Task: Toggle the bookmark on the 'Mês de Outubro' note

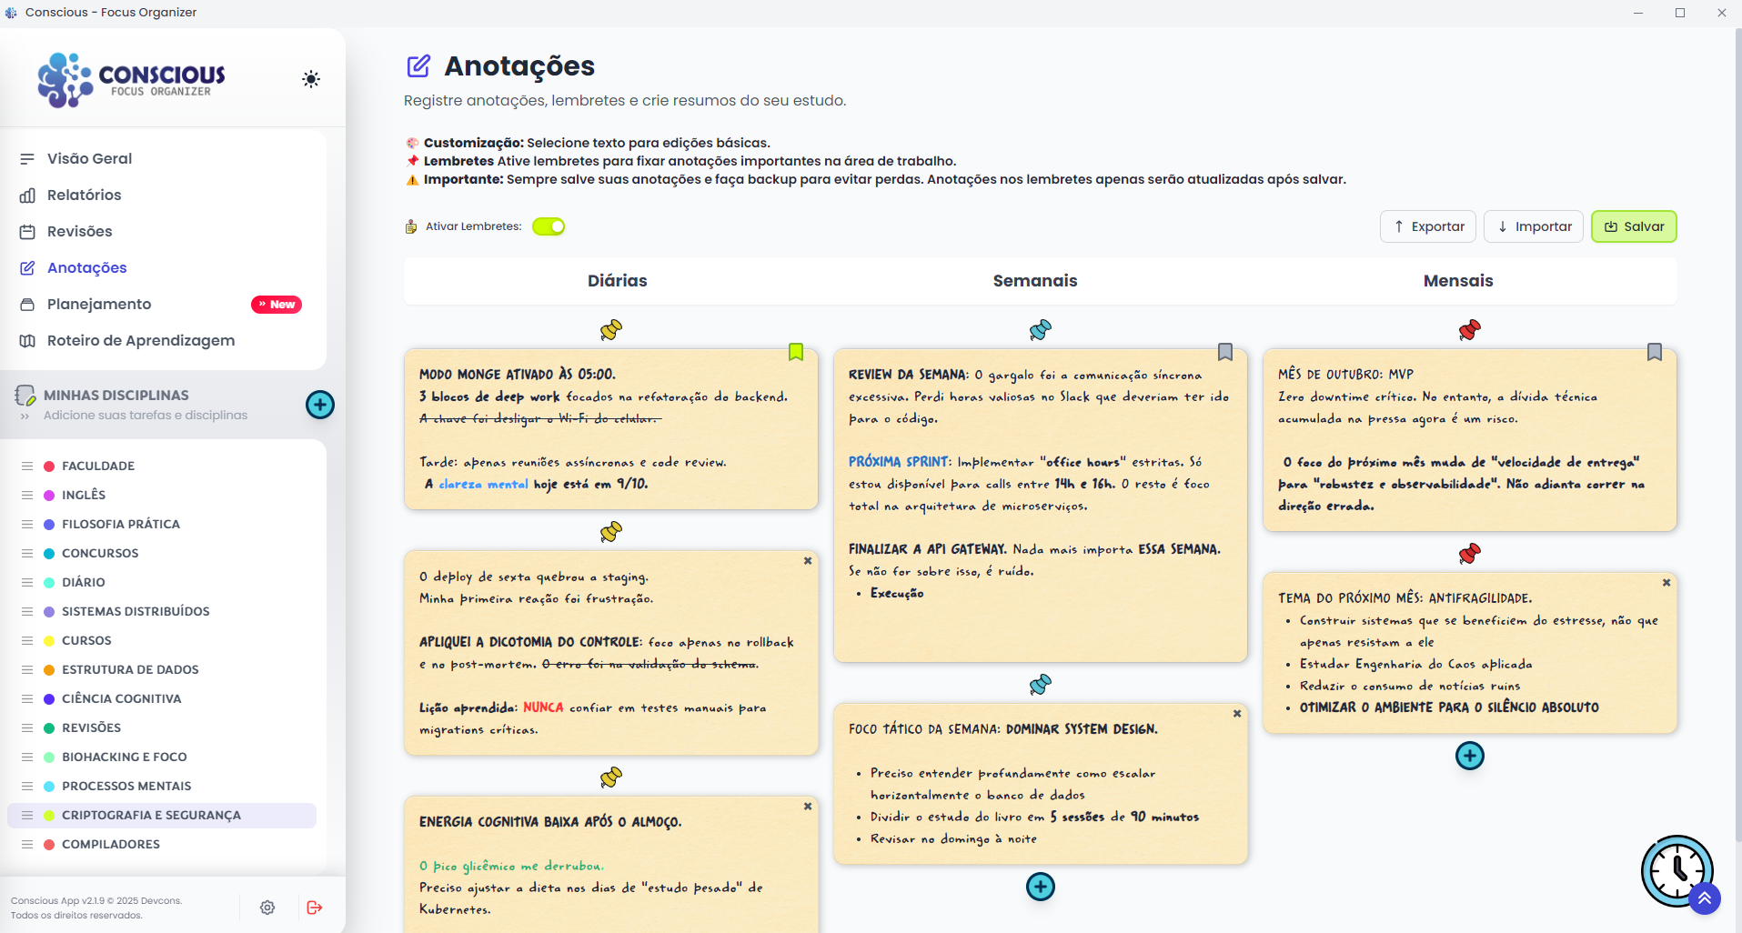Action: [x=1655, y=352]
